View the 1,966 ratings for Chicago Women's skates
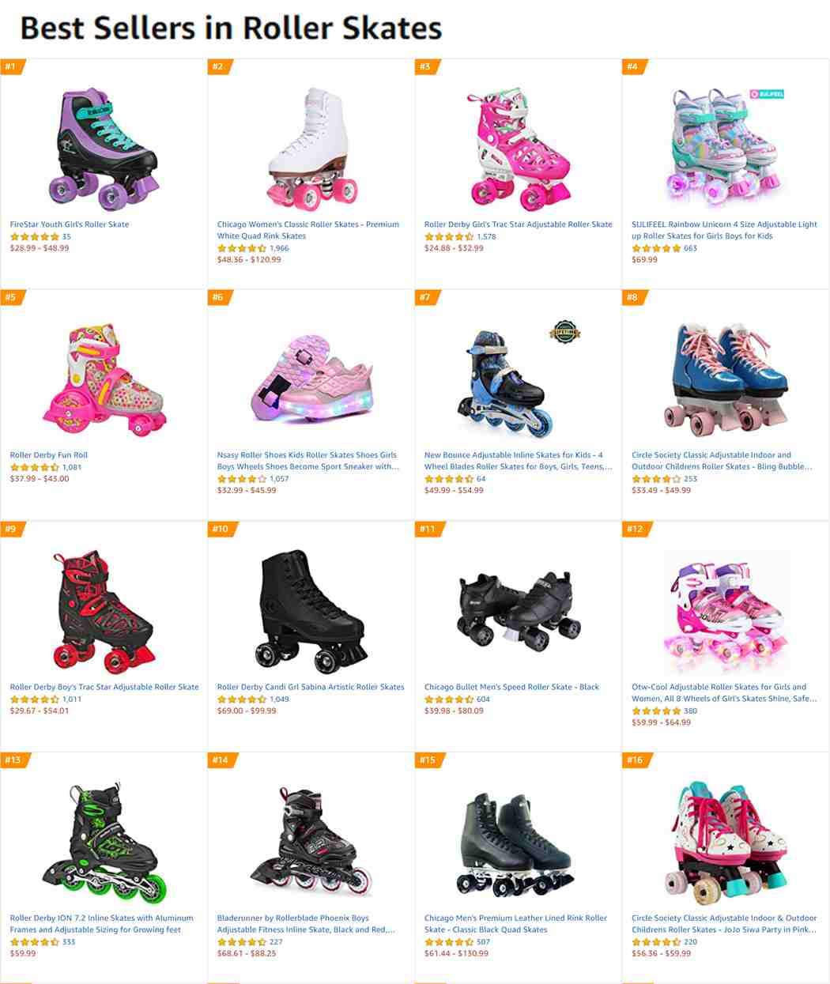This screenshot has width=830, height=984. point(279,248)
